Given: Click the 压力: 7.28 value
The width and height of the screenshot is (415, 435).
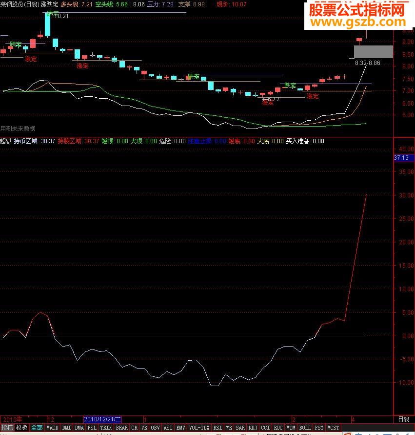Looking at the screenshot, I should coord(160,4).
